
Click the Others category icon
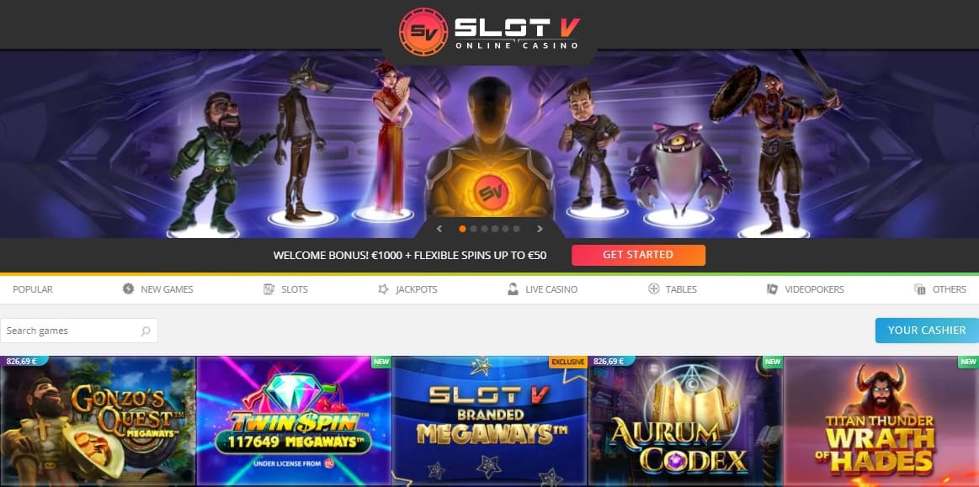pyautogui.click(x=920, y=289)
